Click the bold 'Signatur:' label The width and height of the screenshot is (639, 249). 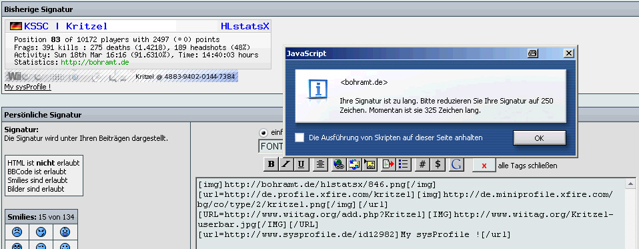tap(21, 130)
